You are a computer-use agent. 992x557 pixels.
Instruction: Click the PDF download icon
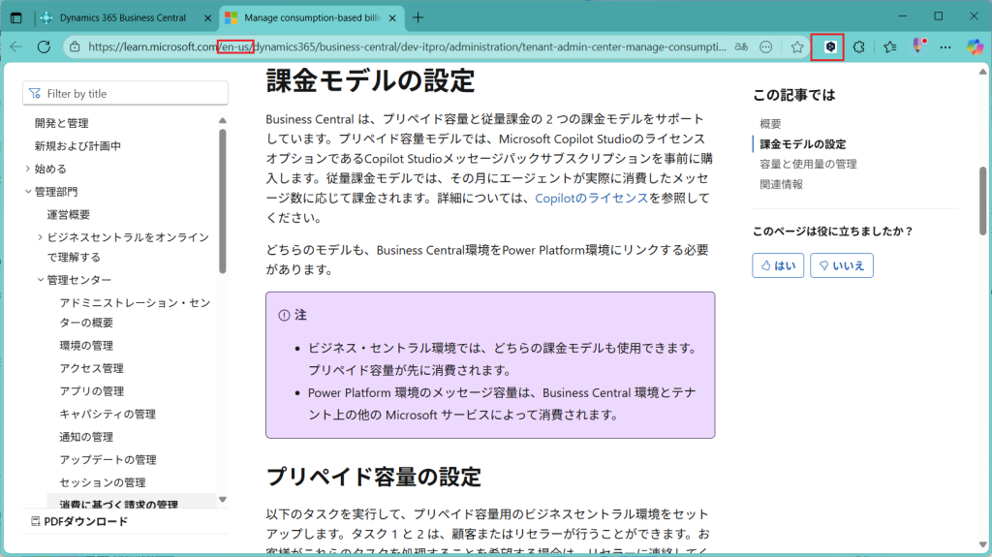(x=36, y=521)
